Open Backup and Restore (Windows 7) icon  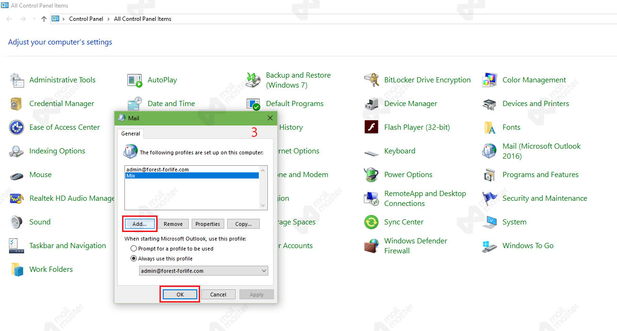click(254, 80)
